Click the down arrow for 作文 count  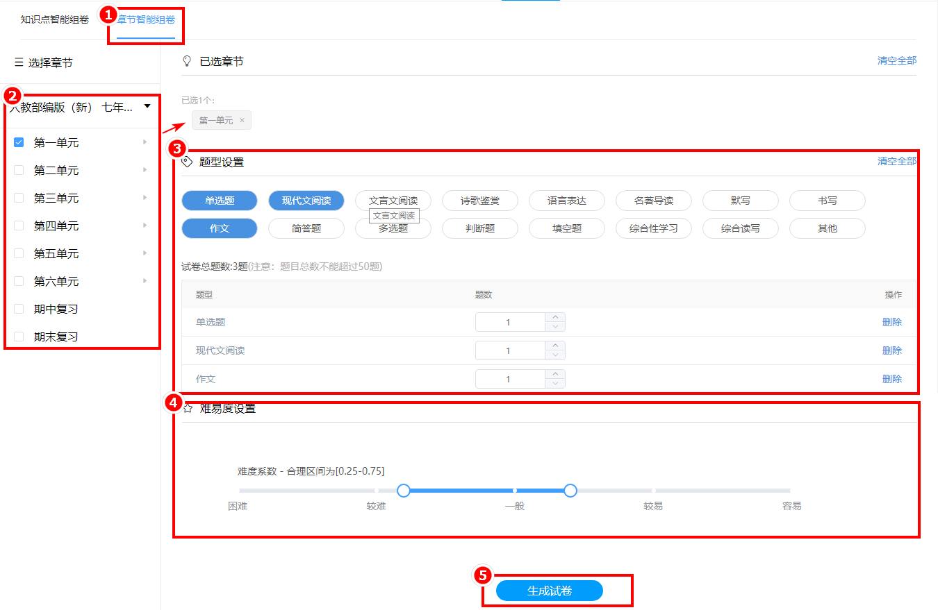(554, 384)
